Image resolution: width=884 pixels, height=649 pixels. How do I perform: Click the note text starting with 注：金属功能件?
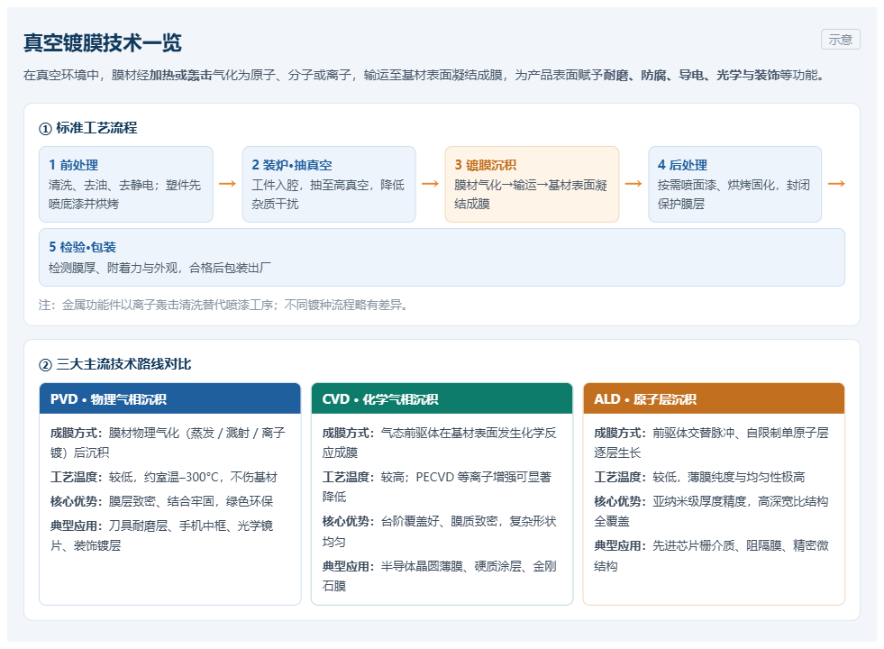click(x=223, y=305)
